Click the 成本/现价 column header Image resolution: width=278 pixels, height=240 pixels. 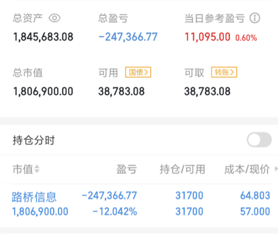[247, 169]
